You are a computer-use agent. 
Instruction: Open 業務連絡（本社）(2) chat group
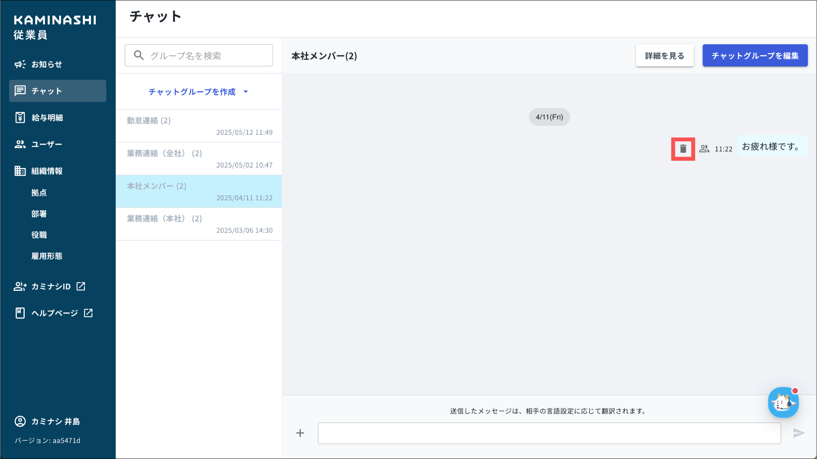point(199,224)
